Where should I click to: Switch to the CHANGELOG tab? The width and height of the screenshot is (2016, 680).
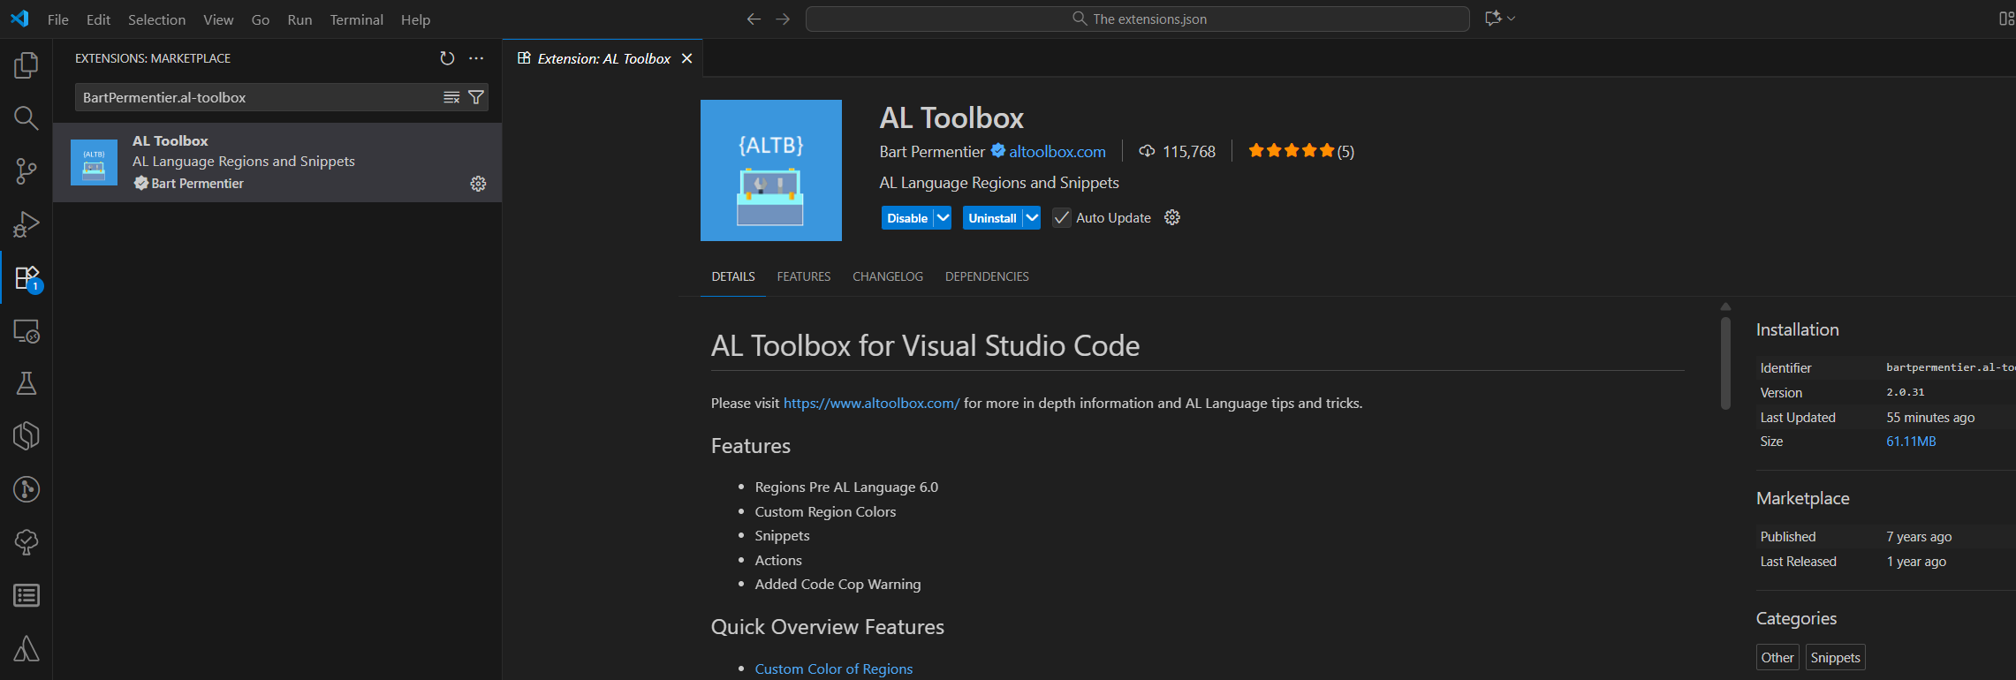click(888, 276)
